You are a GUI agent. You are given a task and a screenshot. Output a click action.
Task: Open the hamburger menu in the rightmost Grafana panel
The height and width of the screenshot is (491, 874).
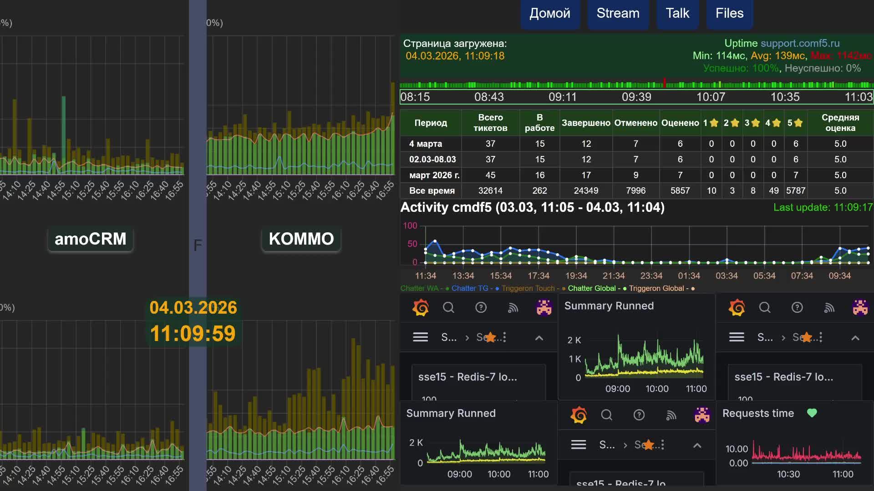click(x=736, y=337)
